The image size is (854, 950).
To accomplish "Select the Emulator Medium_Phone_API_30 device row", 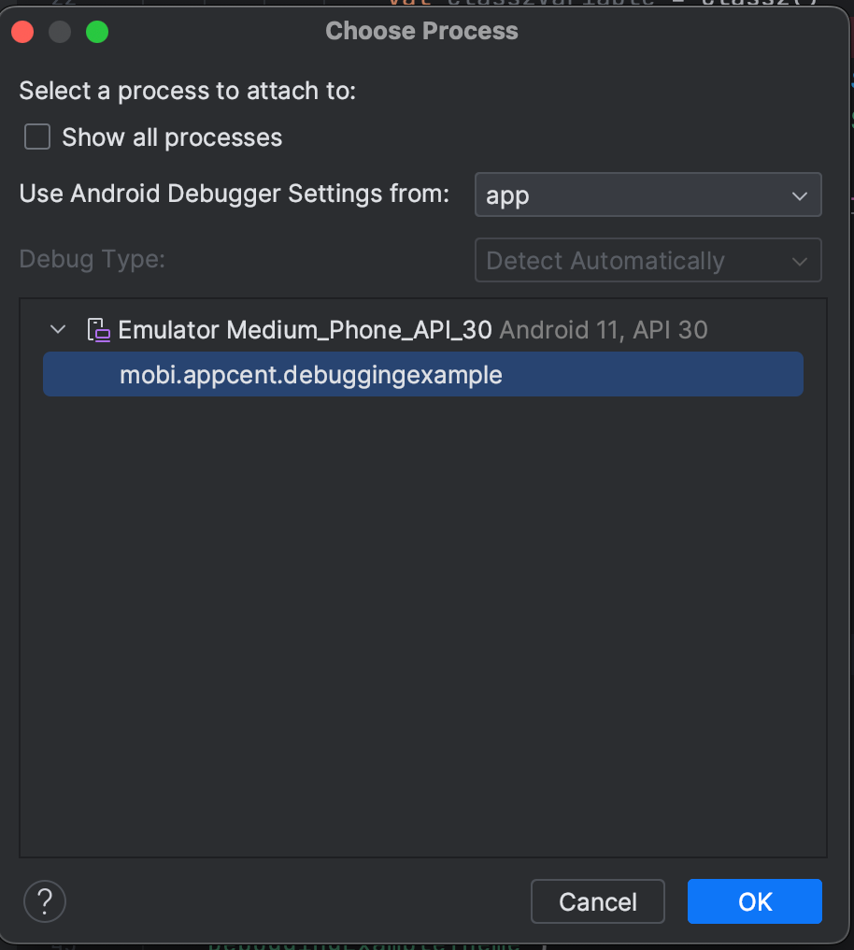I will (305, 330).
